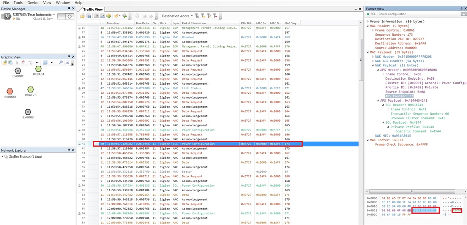Click the first filter funnel icon
This screenshot has height=225, width=467.
click(196, 16)
